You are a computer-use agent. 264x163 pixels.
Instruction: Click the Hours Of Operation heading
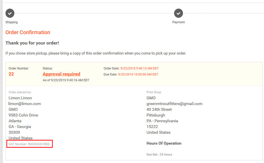click(164, 143)
